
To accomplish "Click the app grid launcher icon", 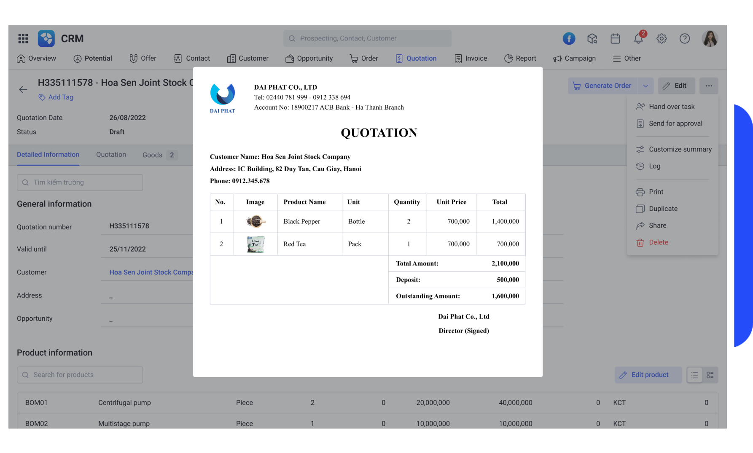I will (23, 38).
